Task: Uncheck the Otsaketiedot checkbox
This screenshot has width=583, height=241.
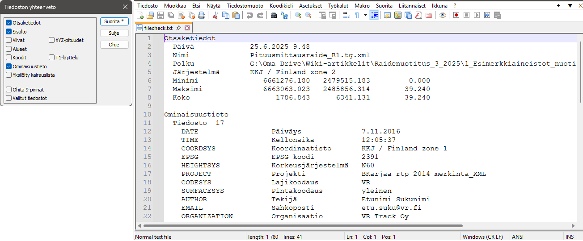Action: pyautogui.click(x=9, y=22)
